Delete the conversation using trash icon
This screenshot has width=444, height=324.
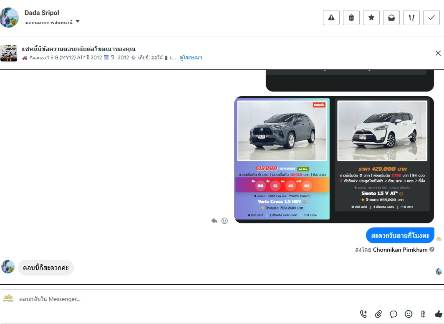click(351, 18)
